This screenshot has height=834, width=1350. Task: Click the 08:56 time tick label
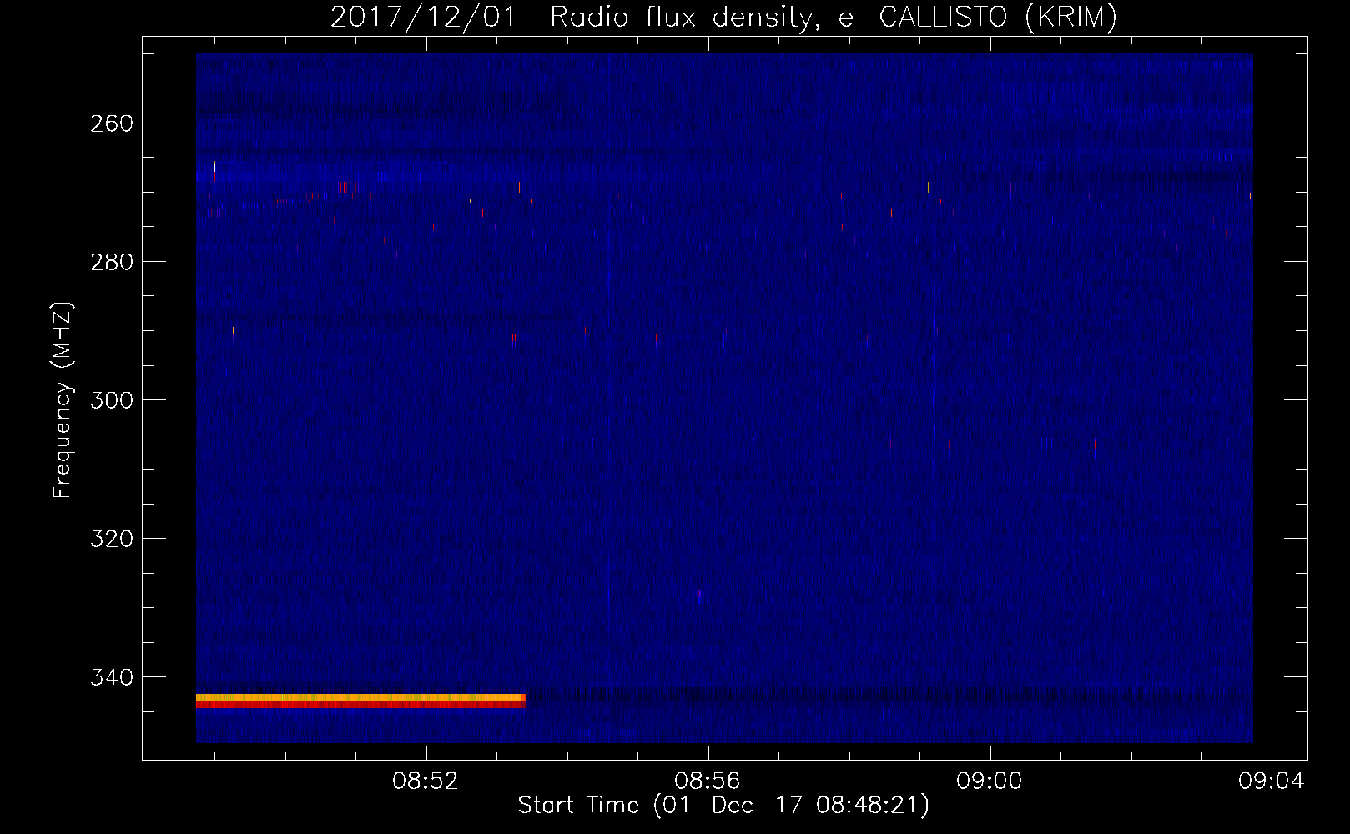pyautogui.click(x=708, y=781)
